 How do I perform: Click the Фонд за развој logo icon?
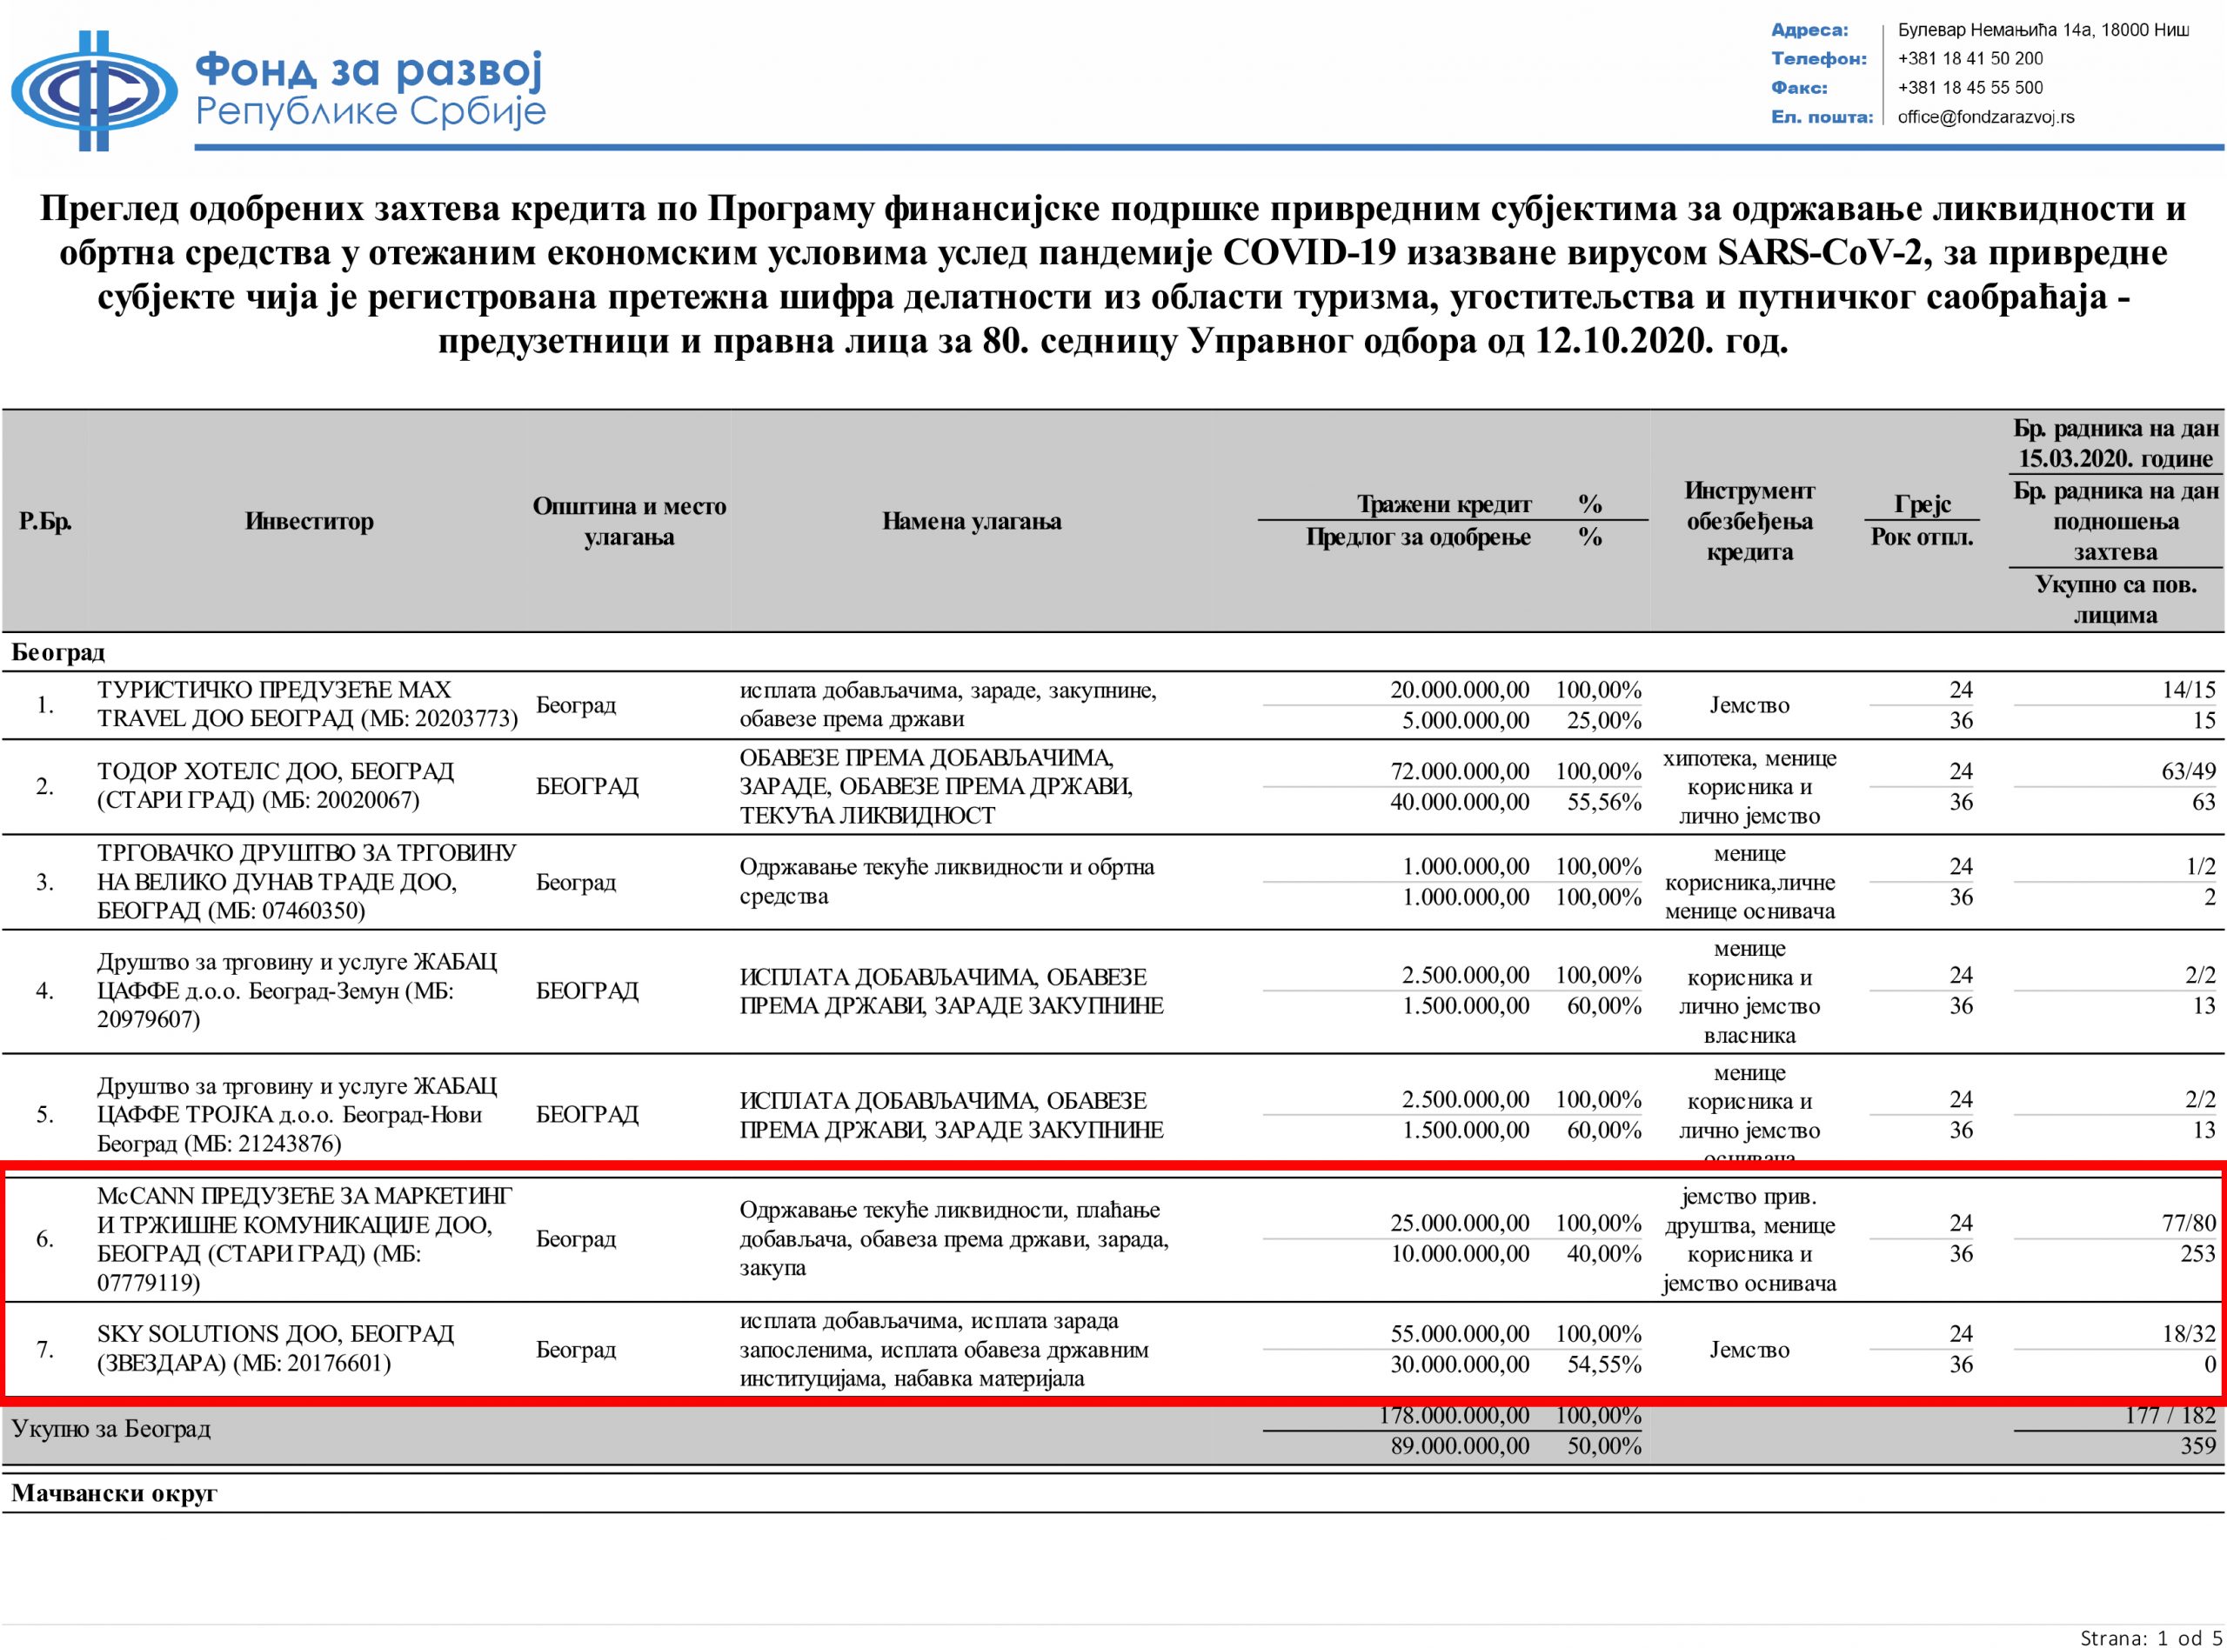[93, 90]
